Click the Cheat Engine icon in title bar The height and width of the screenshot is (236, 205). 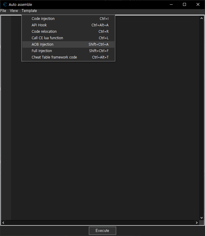point(5,4)
